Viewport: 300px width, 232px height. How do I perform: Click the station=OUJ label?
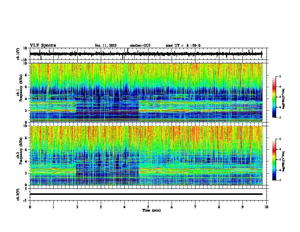(140, 45)
